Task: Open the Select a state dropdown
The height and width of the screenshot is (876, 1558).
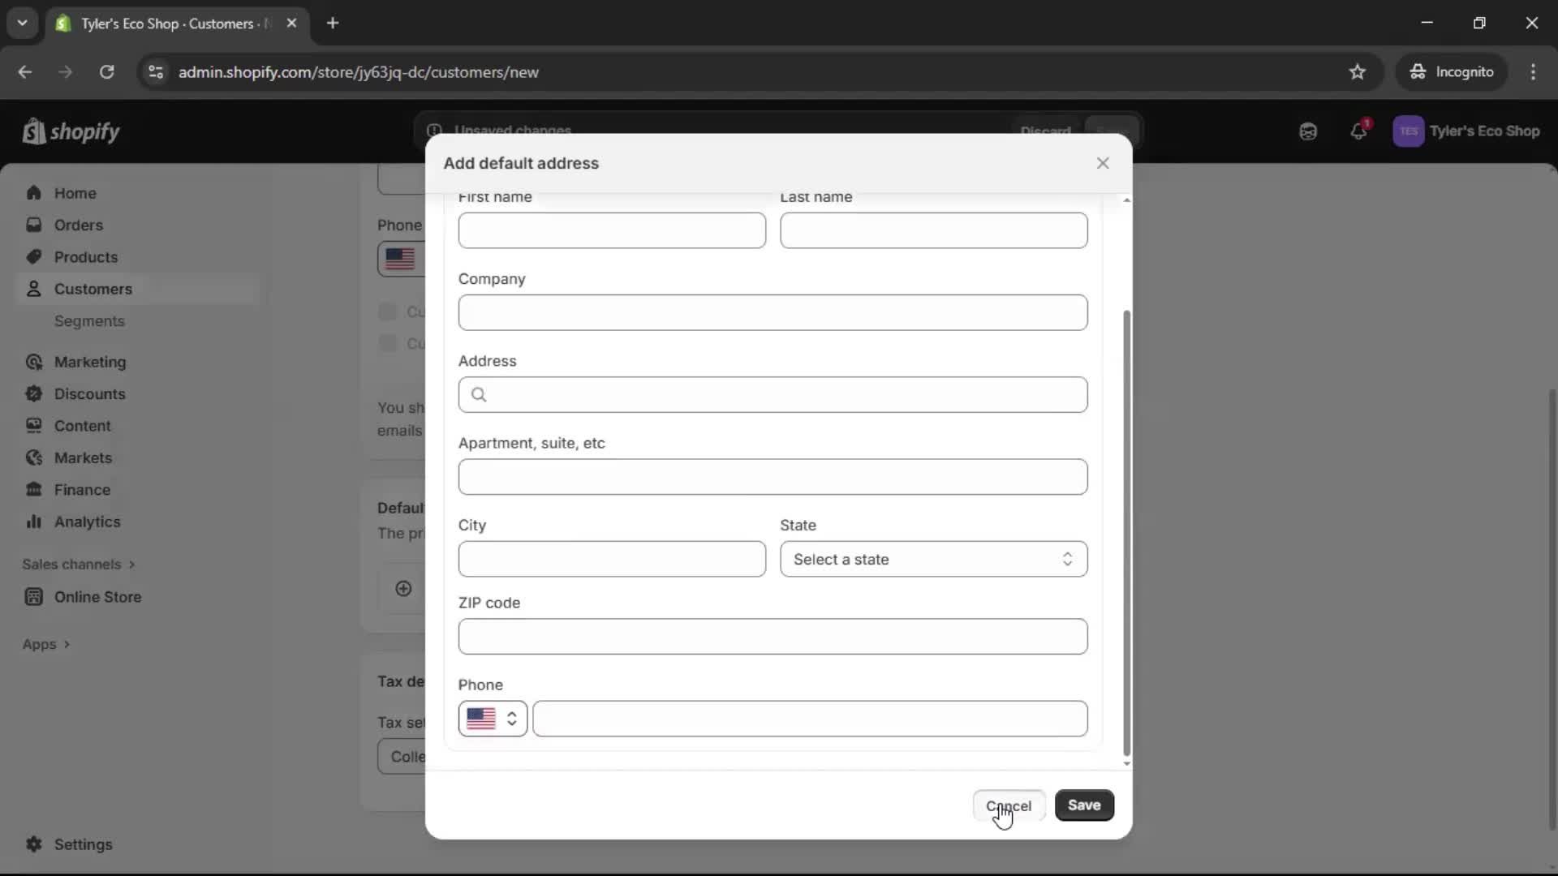Action: click(x=933, y=559)
